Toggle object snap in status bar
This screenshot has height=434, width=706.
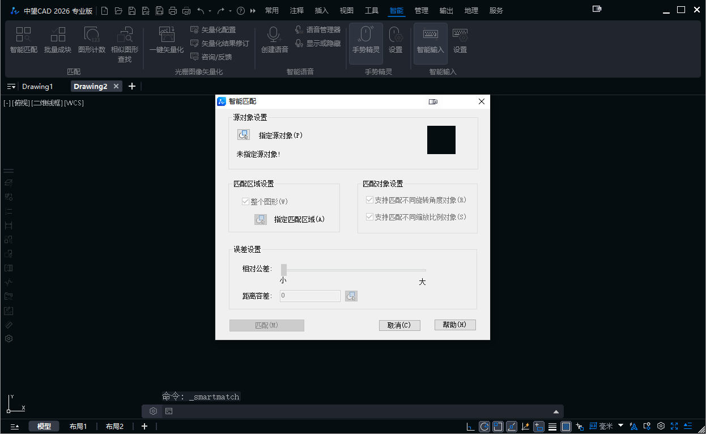[x=498, y=427]
